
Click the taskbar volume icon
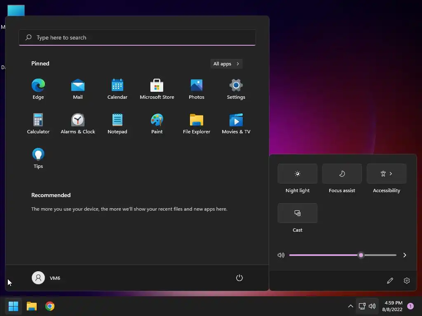coord(372,306)
